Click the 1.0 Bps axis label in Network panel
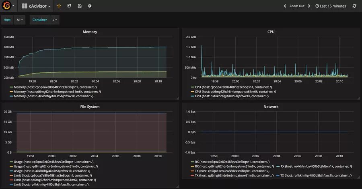Image resolution: width=362 pixels, height=189 pixels. pos(191,112)
